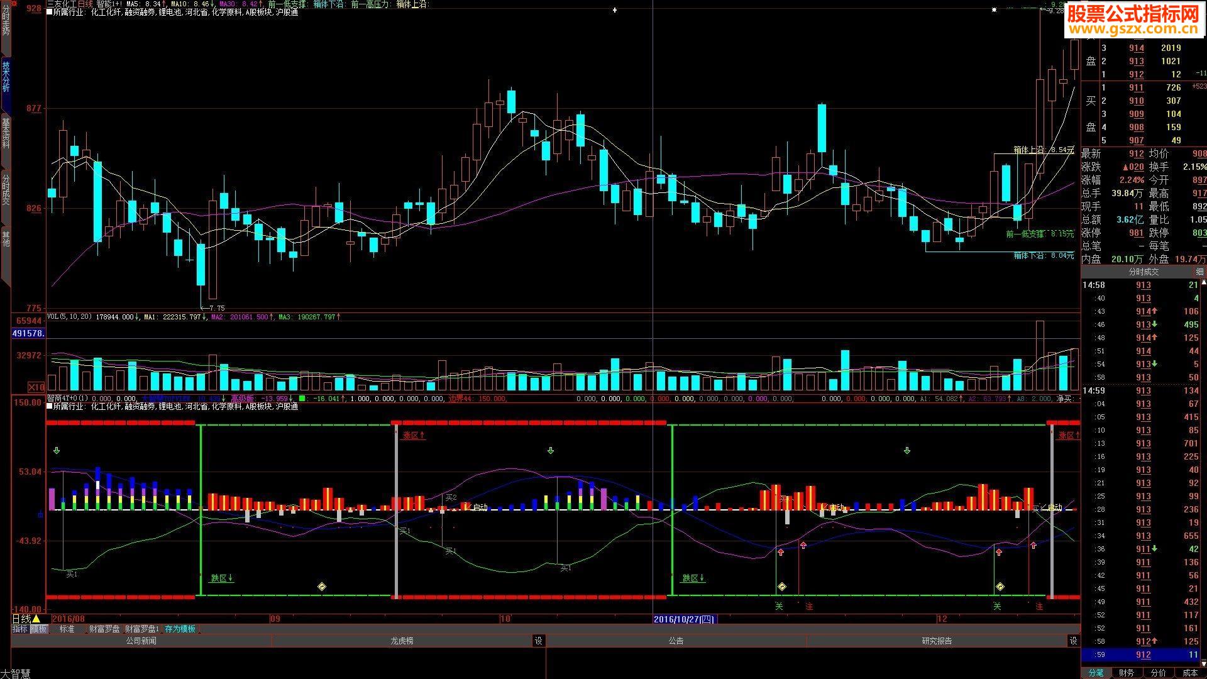Click the 491578 volume value box
This screenshot has width=1207, height=679.
click(x=28, y=333)
